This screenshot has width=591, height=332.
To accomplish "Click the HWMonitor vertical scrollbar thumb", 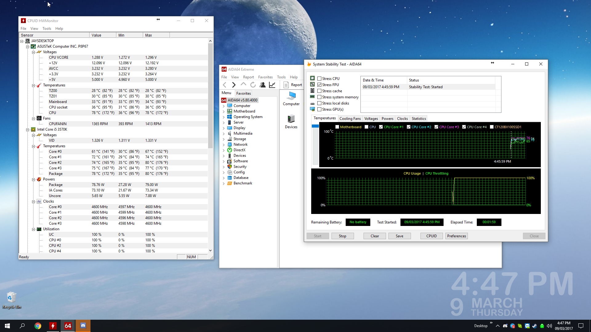I will point(211,95).
